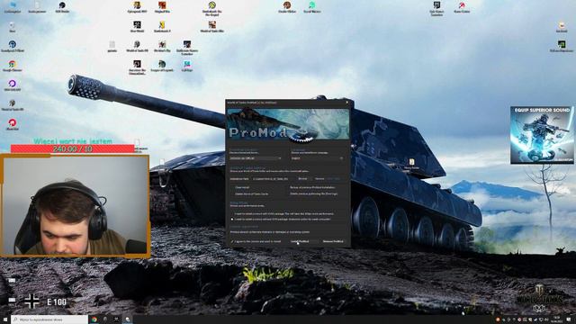Viewport: 576px width, 324px height.
Task: Close the ProMod installer window
Action: (x=347, y=102)
